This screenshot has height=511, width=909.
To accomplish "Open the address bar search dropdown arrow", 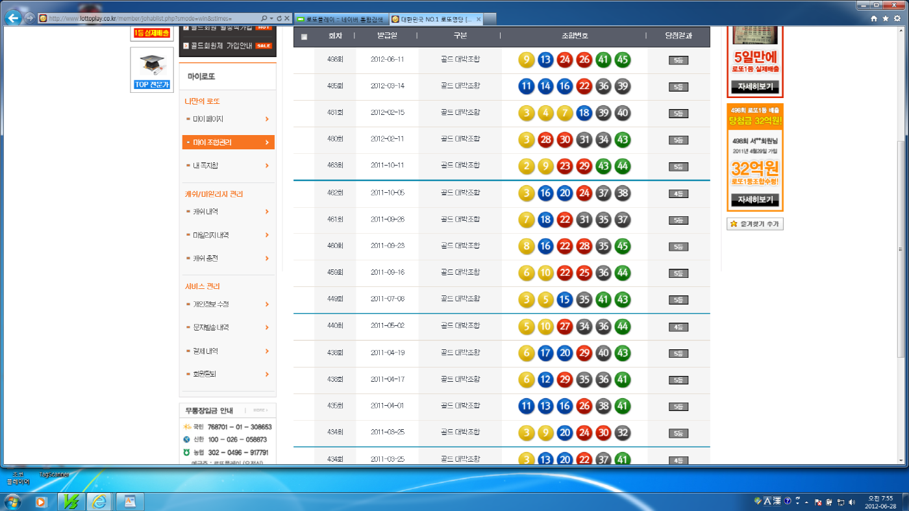I will point(271,18).
